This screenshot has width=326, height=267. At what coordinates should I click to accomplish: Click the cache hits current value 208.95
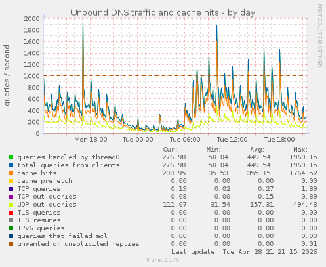tap(174, 173)
